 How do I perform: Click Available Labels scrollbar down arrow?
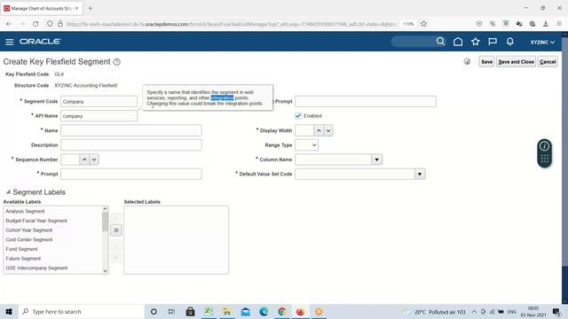click(x=105, y=271)
